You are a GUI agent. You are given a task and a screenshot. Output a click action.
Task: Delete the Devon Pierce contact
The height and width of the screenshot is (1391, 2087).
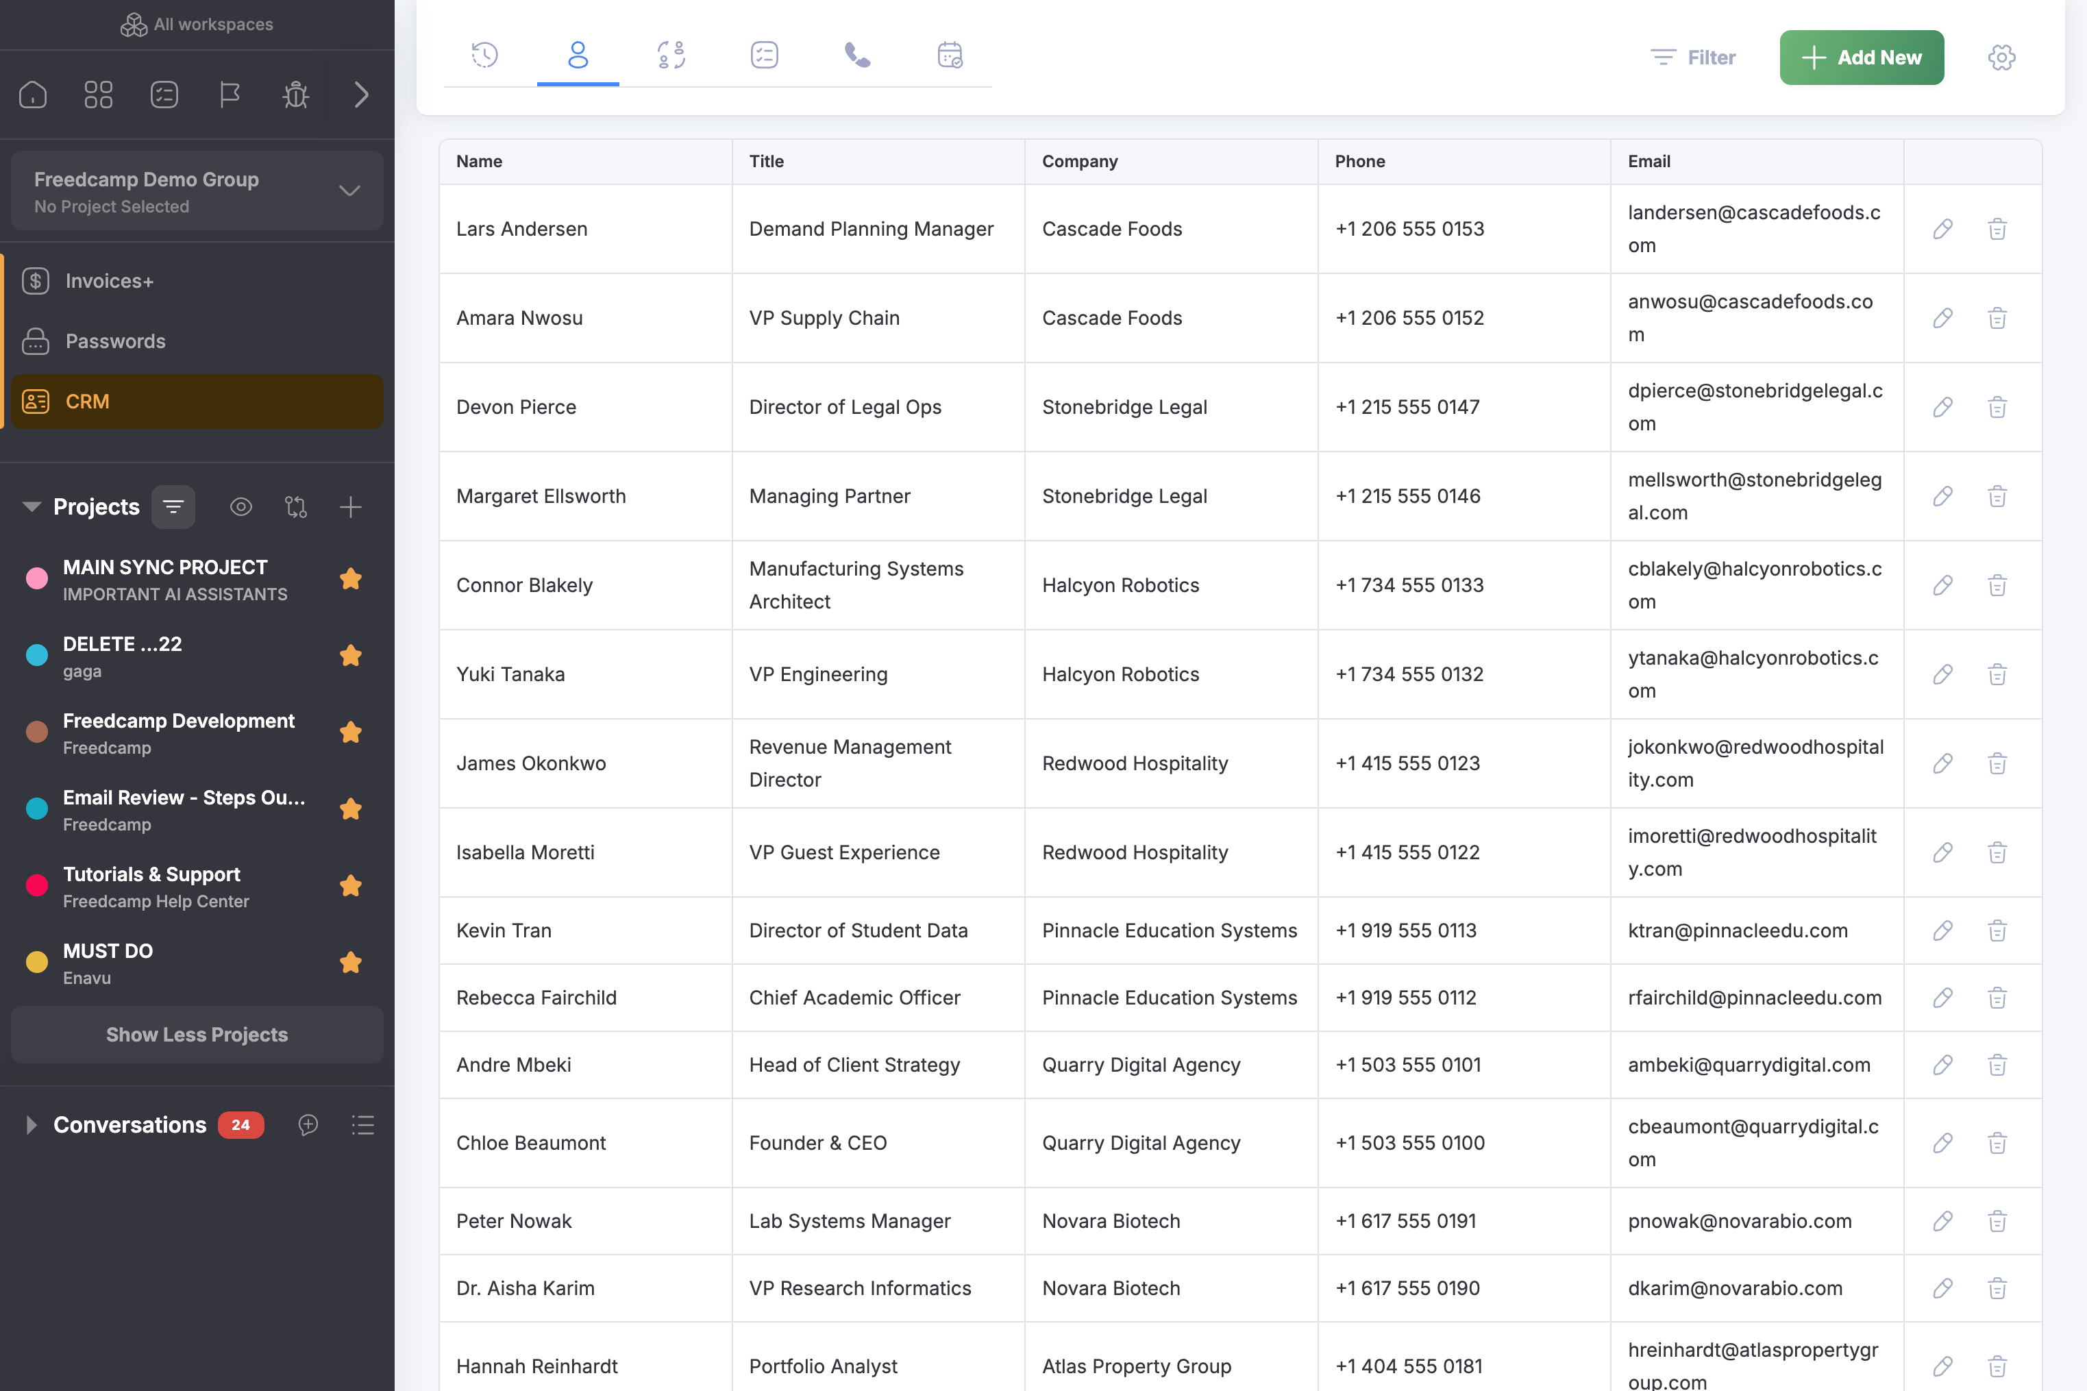(x=1997, y=407)
